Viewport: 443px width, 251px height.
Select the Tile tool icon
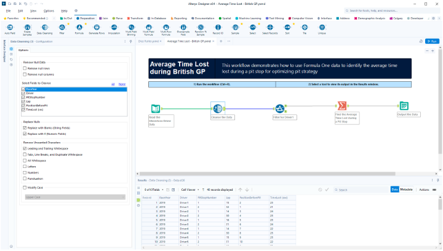305,28
